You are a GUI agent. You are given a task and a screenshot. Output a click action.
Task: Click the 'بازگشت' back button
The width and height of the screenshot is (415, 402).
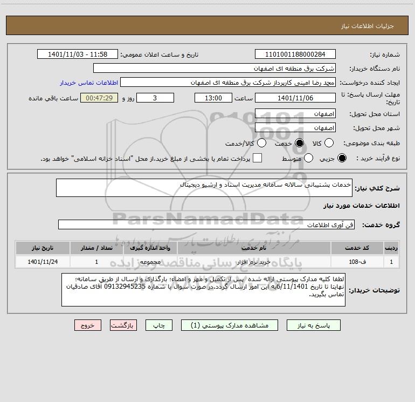pyautogui.click(x=123, y=325)
